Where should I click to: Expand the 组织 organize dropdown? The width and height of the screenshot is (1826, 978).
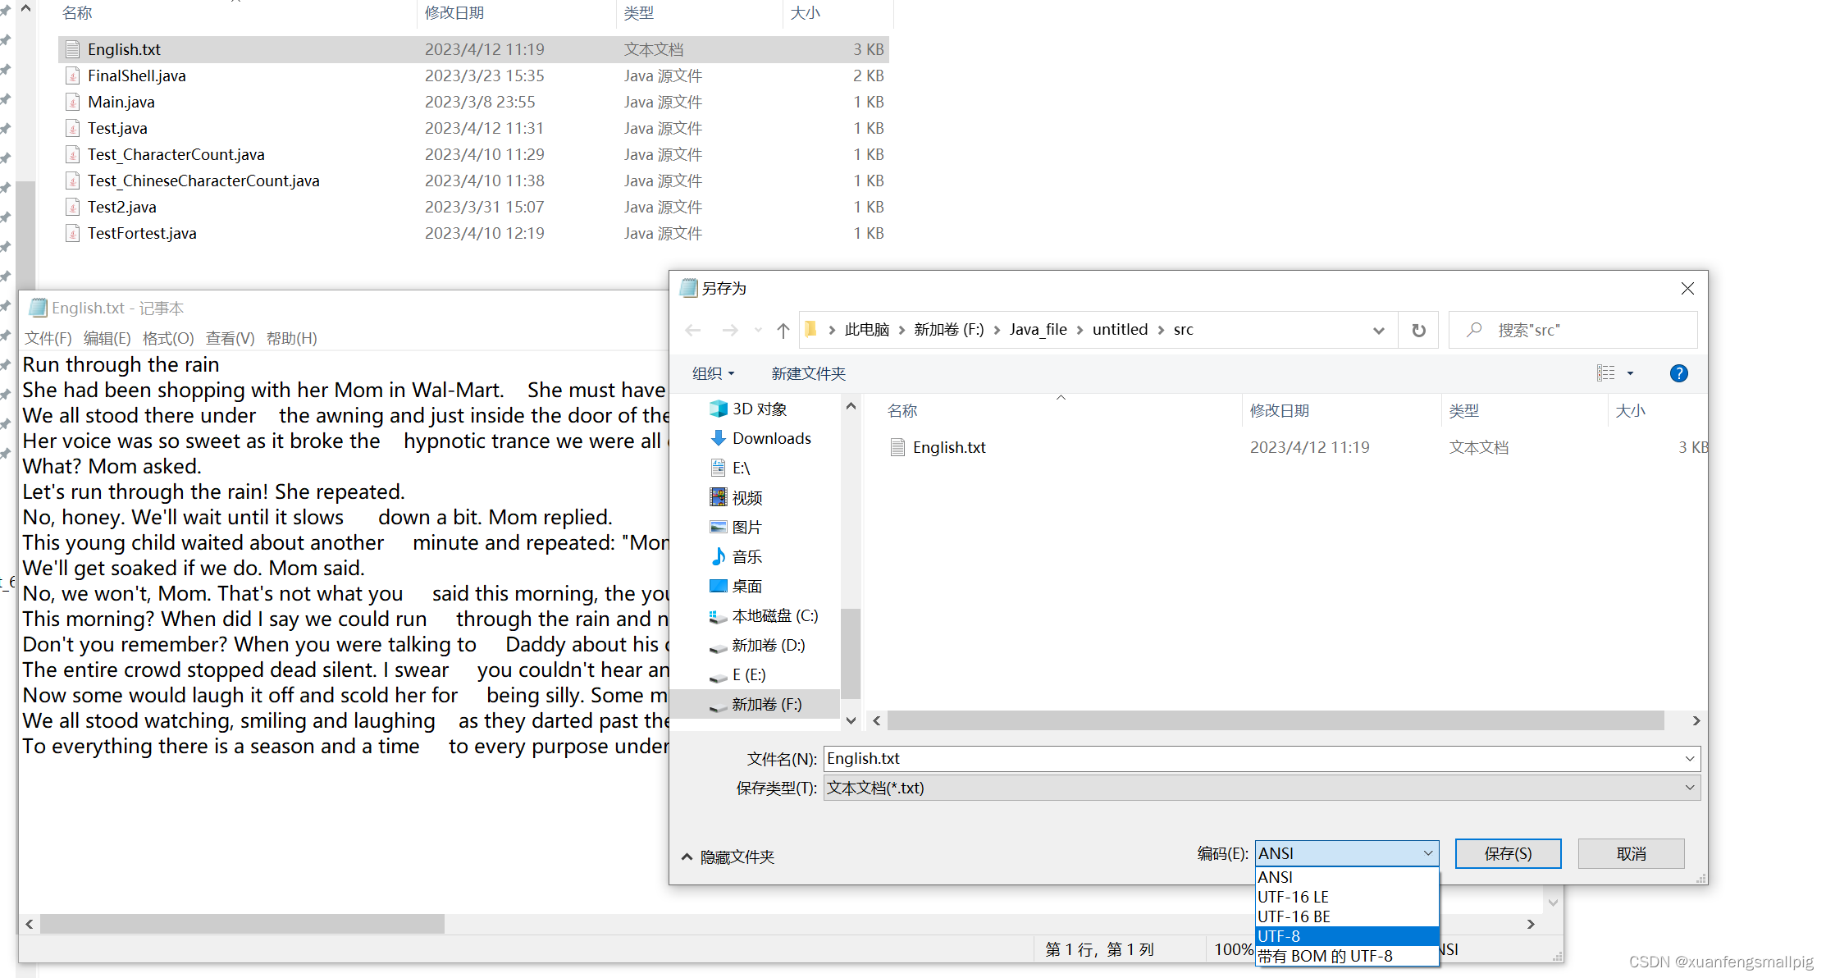[x=713, y=373]
